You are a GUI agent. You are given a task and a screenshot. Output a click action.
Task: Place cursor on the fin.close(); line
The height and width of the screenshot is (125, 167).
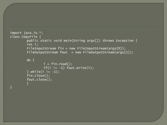38,76
